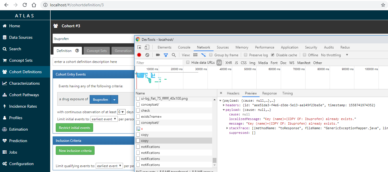Open Cohort Pathways in sidebar
Image resolution: width=388 pixels, height=172 pixels.
[x=25, y=95]
